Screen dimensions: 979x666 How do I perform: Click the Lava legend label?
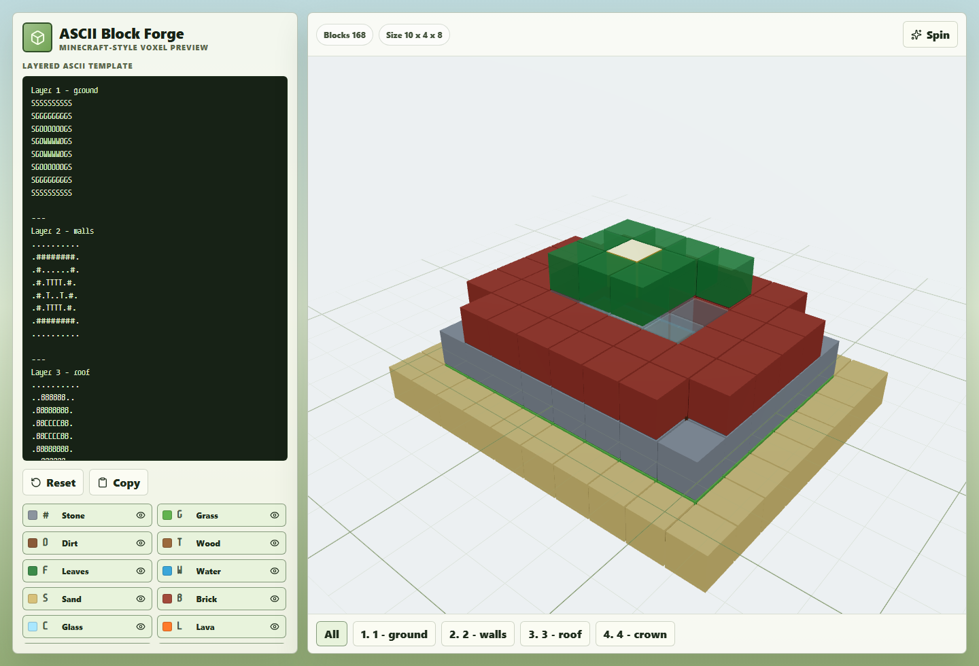205,627
